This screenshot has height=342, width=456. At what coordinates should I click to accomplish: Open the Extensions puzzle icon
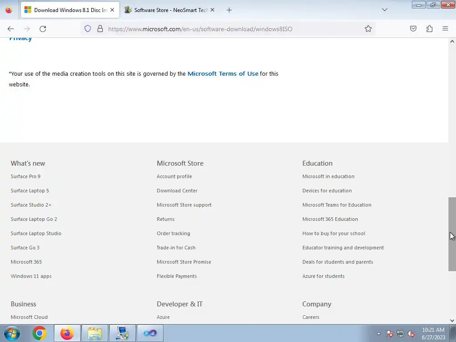[x=429, y=28]
